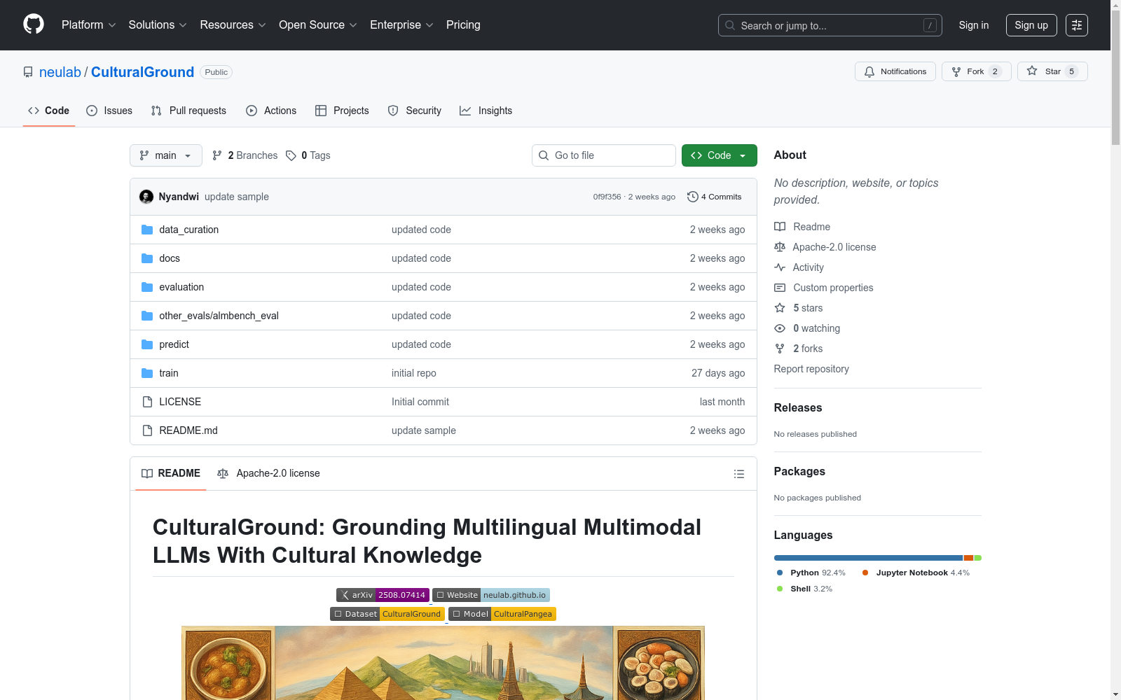
Task: Expand the Enterprise menu
Action: point(401,25)
